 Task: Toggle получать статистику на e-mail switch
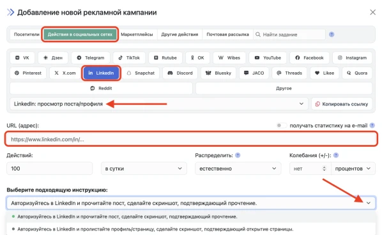click(281, 126)
